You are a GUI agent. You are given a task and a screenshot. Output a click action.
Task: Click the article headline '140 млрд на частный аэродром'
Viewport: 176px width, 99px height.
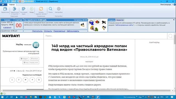tap(89, 48)
